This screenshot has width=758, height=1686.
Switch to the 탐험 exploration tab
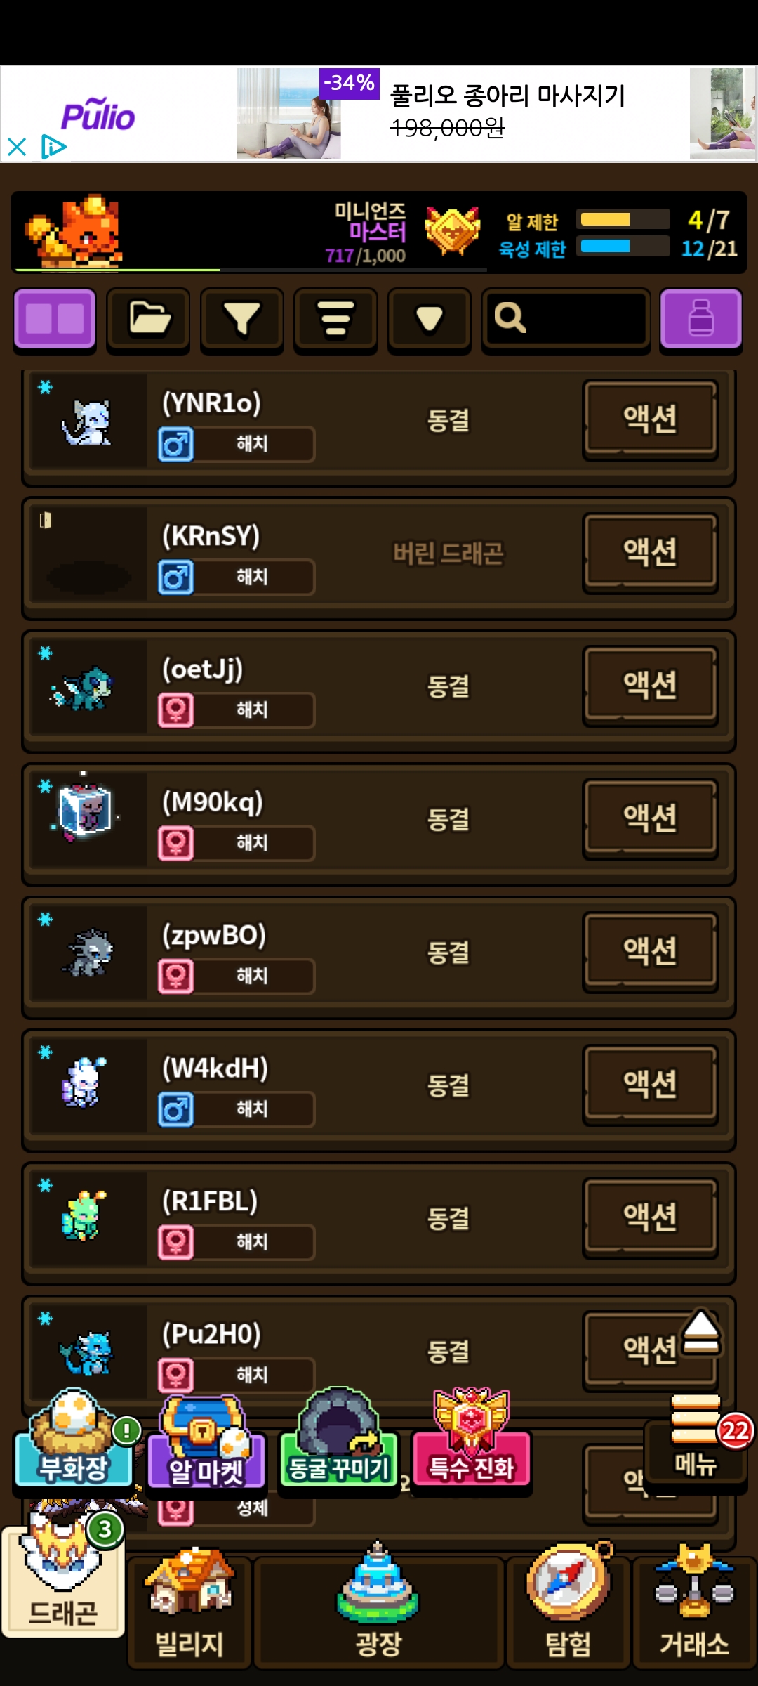pyautogui.click(x=568, y=1607)
